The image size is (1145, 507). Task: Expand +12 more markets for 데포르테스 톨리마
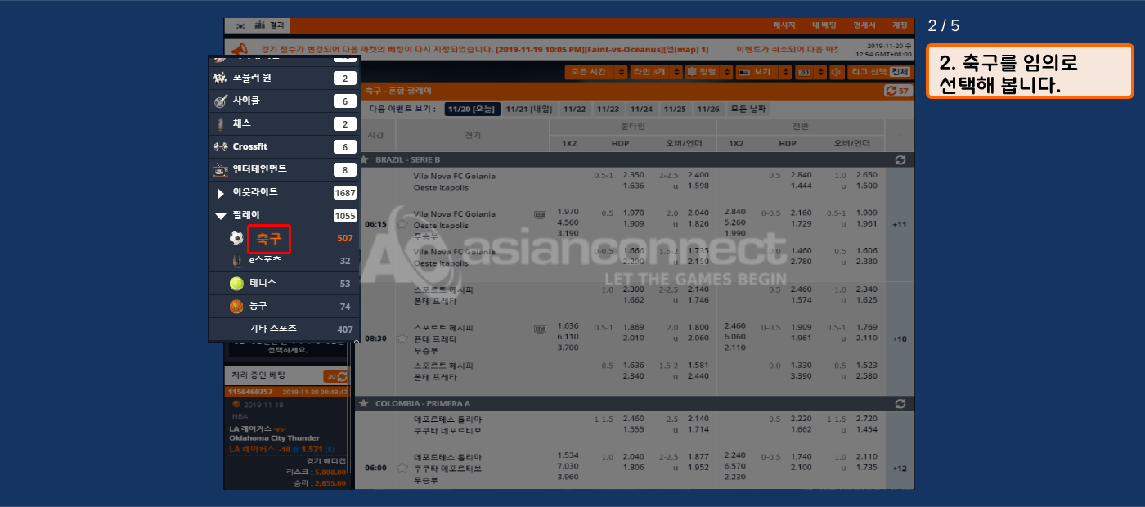900,469
